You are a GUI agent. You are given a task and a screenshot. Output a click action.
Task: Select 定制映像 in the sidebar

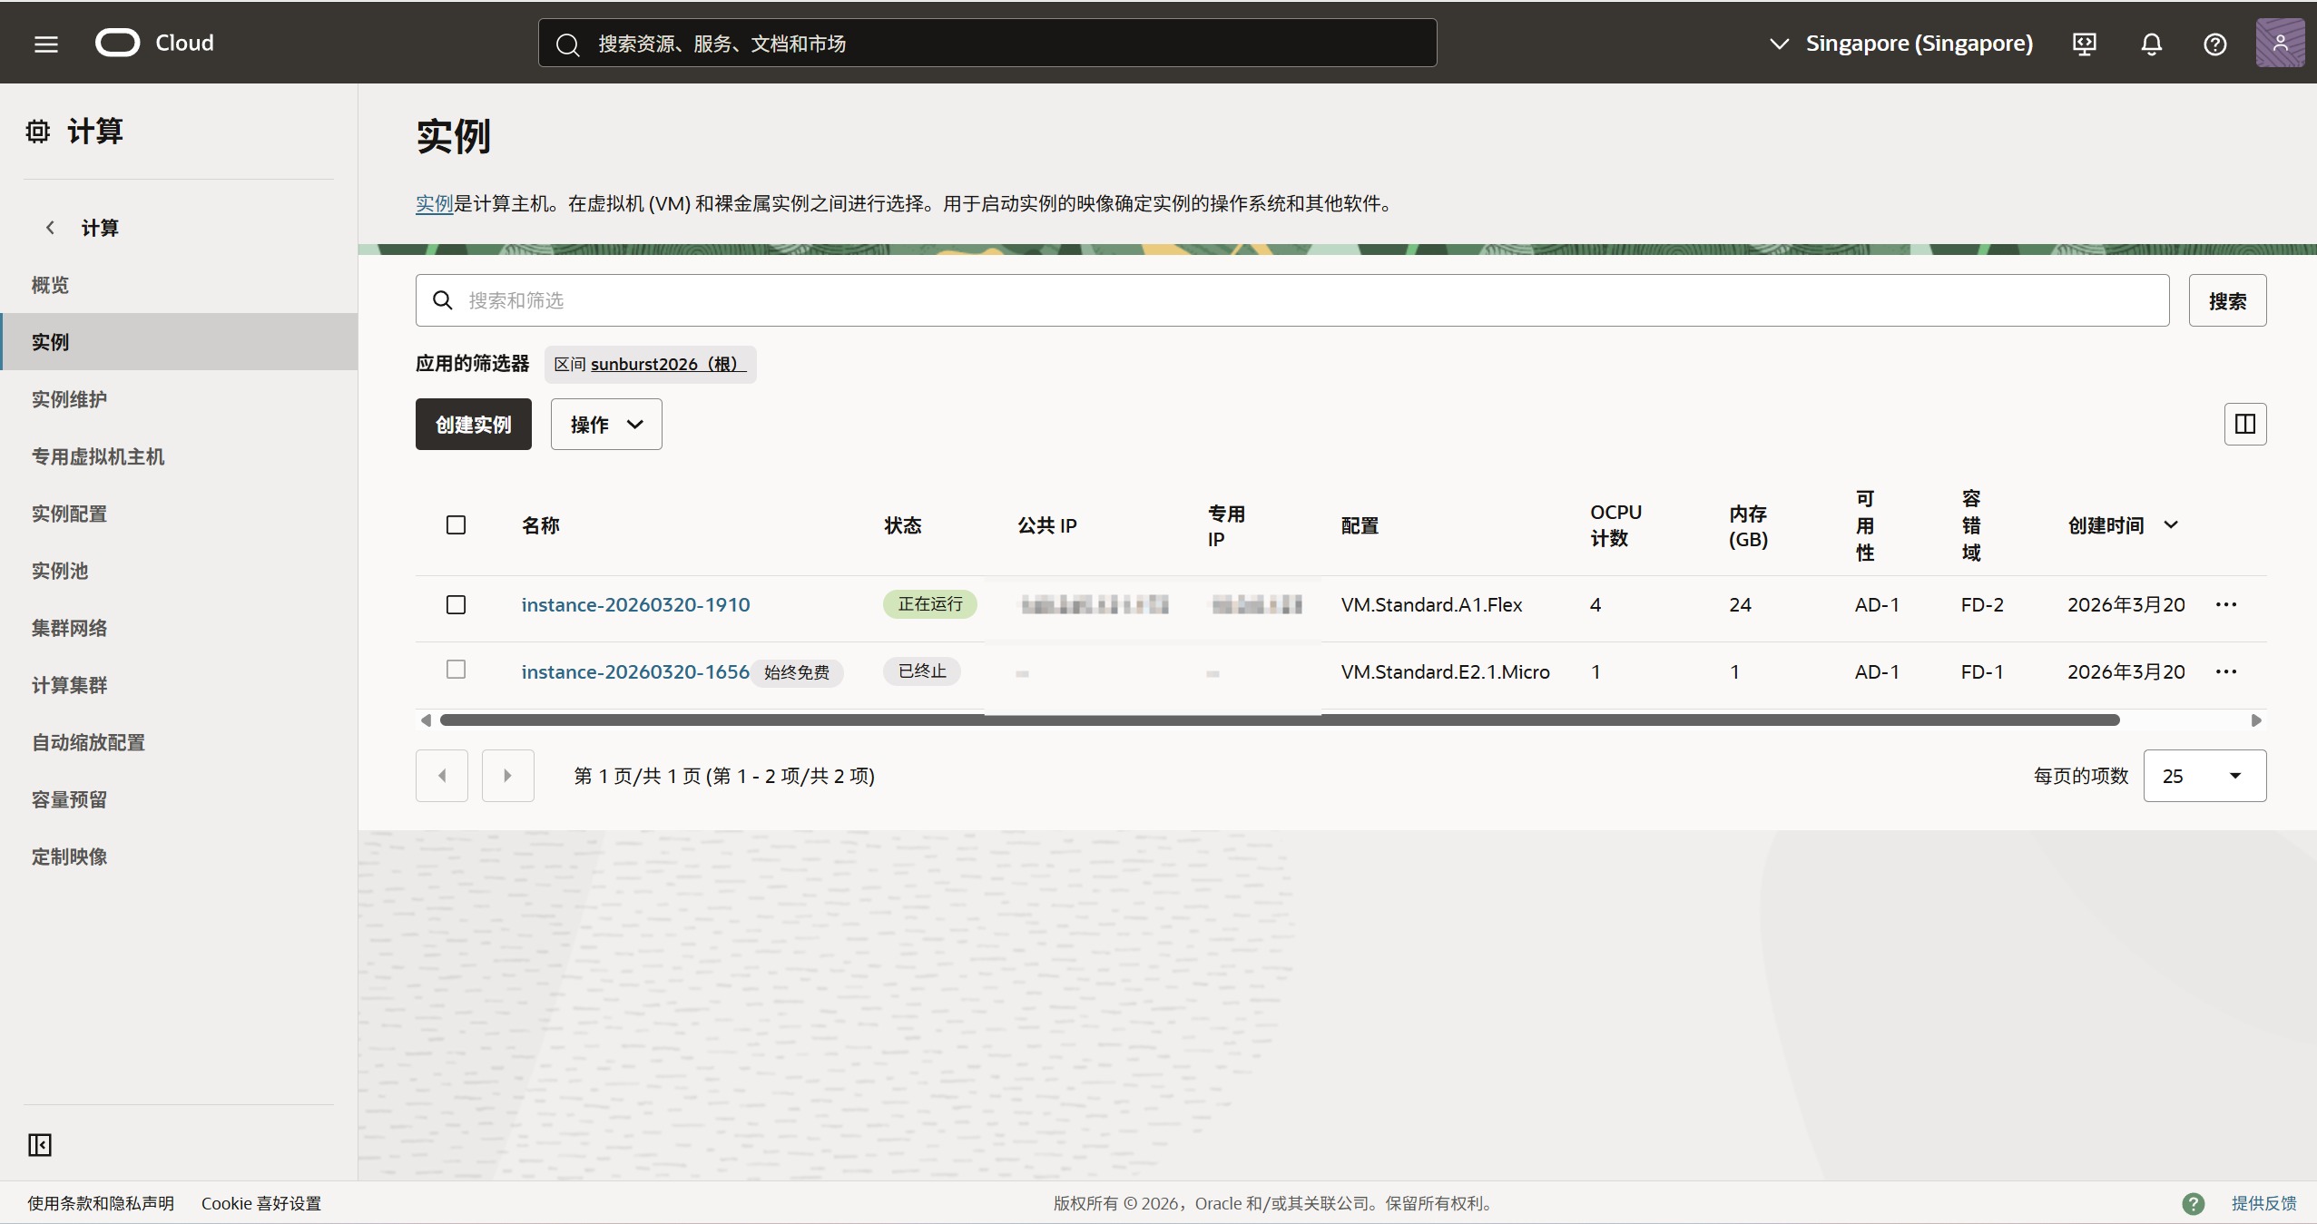(69, 857)
